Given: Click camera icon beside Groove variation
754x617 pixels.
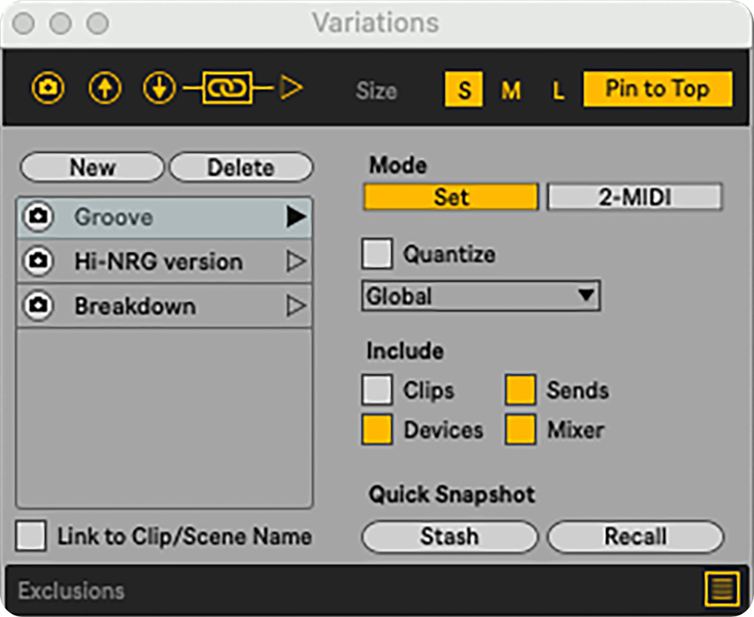Looking at the screenshot, I should tap(38, 217).
